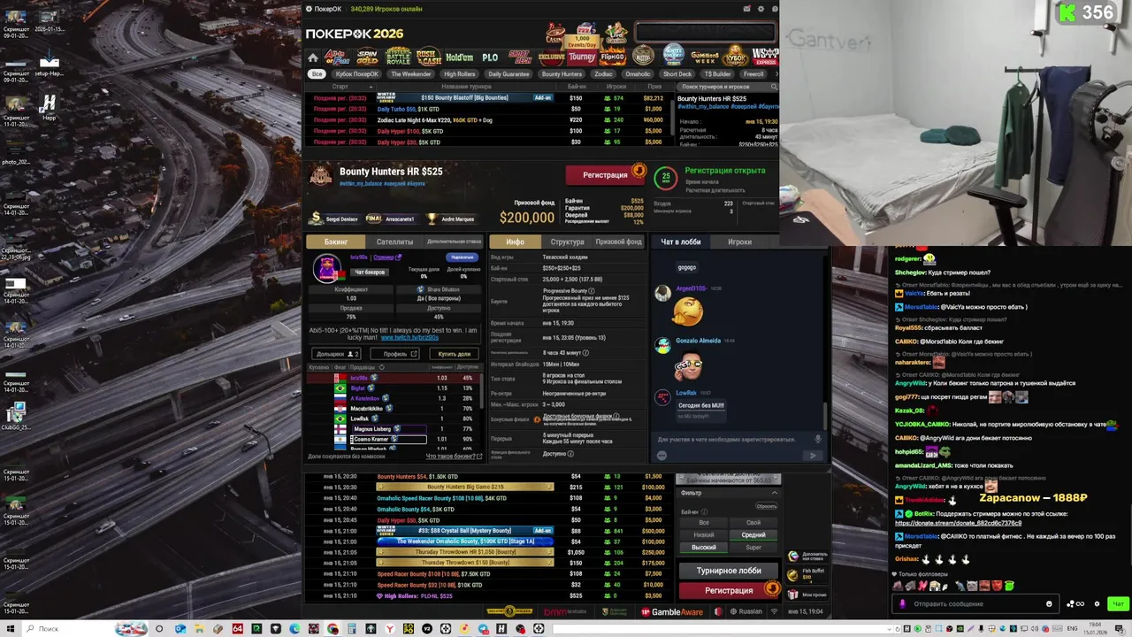This screenshot has height=637, width=1132.
Task: Filter tournaments by 'The Weekender' pill
Action: [411, 74]
